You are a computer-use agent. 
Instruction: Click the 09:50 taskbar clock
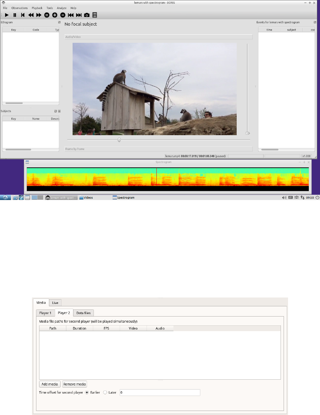coord(310,197)
